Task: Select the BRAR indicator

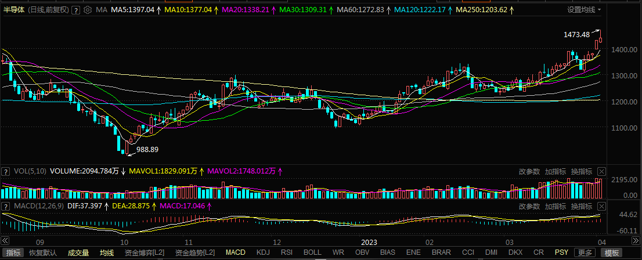Action: [x=441, y=252]
